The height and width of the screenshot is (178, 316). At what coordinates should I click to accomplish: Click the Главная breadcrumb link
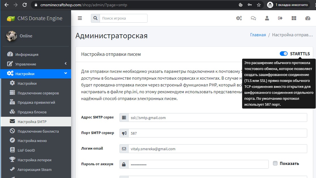(258, 35)
